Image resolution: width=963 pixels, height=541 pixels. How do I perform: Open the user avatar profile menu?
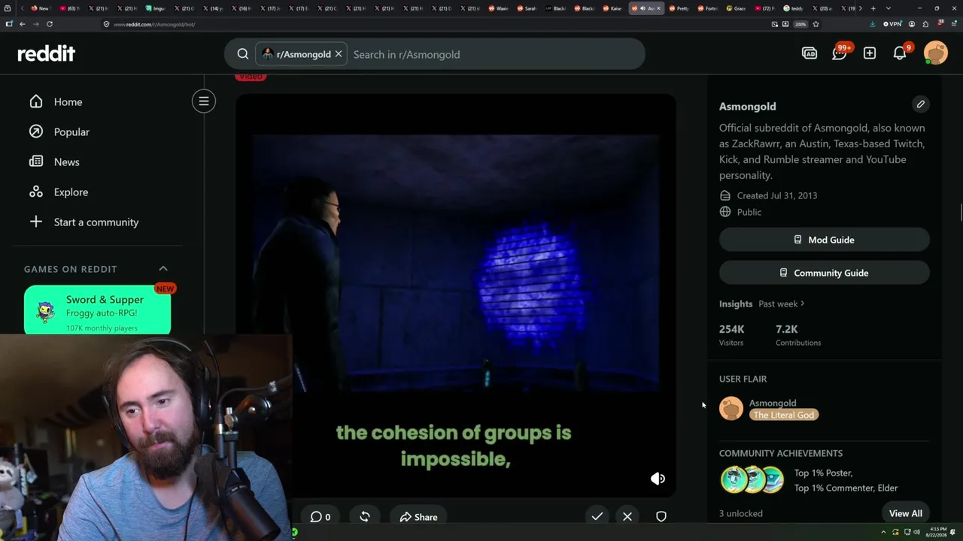[x=936, y=53]
